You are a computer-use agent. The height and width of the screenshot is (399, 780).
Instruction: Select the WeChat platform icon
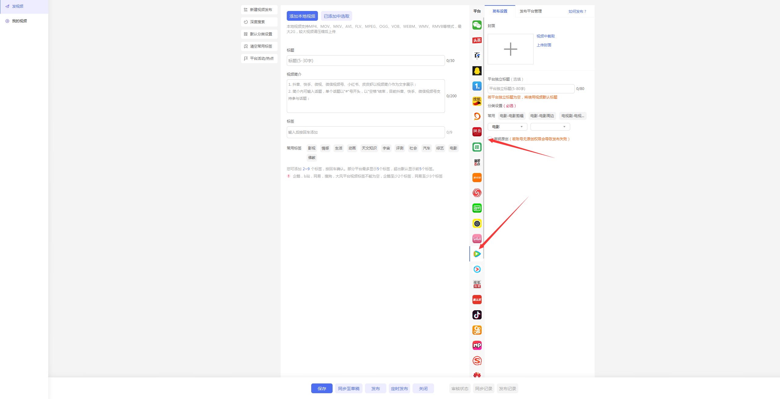477,25
